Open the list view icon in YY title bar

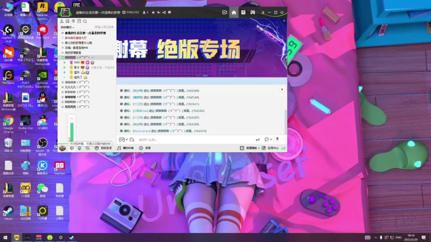[244, 12]
